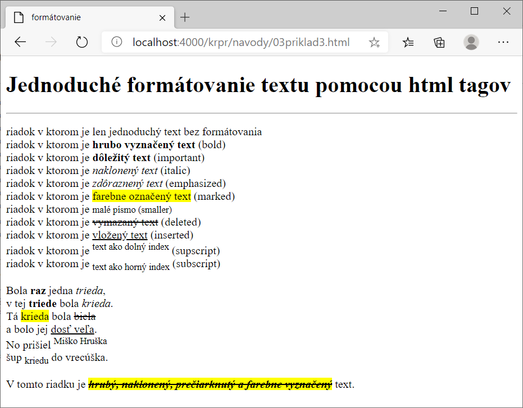Click the bold word 'raz' in the poem
Screen dimensions: 523x408
click(38, 291)
